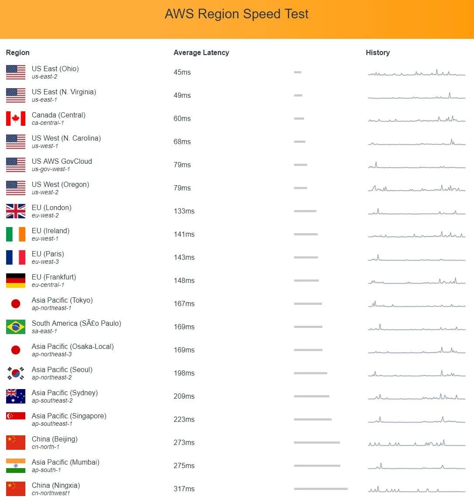Viewport: 474px width, 500px height.
Task: Click the UK flag for EU (London)
Action: [16, 211]
